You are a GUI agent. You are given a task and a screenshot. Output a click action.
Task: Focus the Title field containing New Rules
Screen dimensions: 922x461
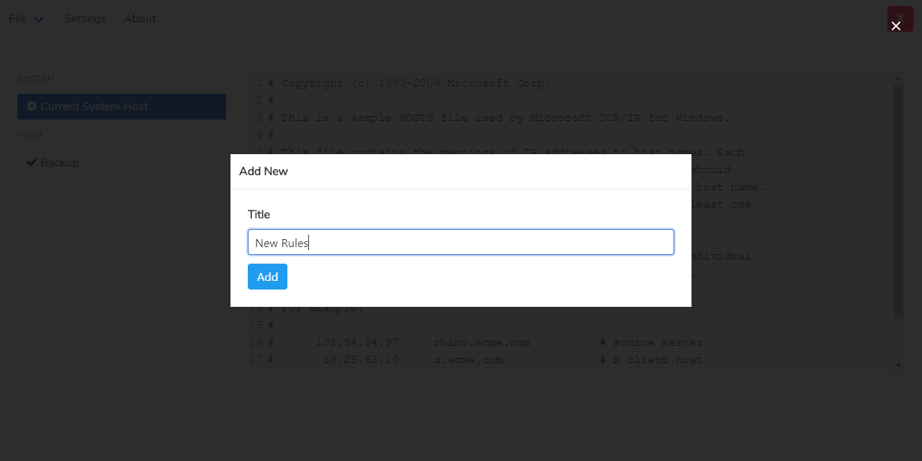pyautogui.click(x=461, y=243)
